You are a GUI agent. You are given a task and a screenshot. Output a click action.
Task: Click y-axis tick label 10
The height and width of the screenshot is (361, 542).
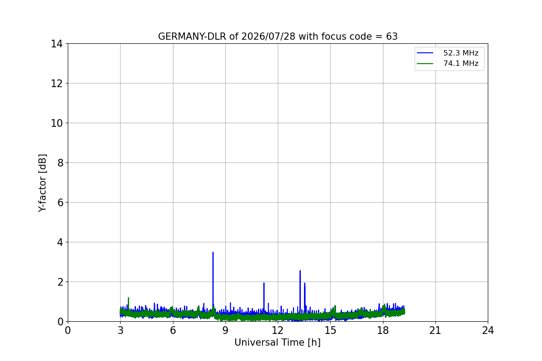coord(56,123)
